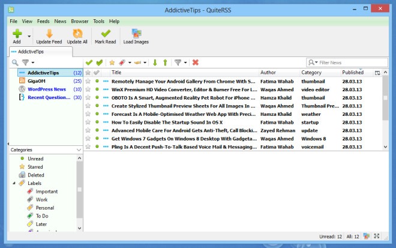Collapse the Categories panel chevron
This screenshot has width=396, height=248.
click(79, 150)
